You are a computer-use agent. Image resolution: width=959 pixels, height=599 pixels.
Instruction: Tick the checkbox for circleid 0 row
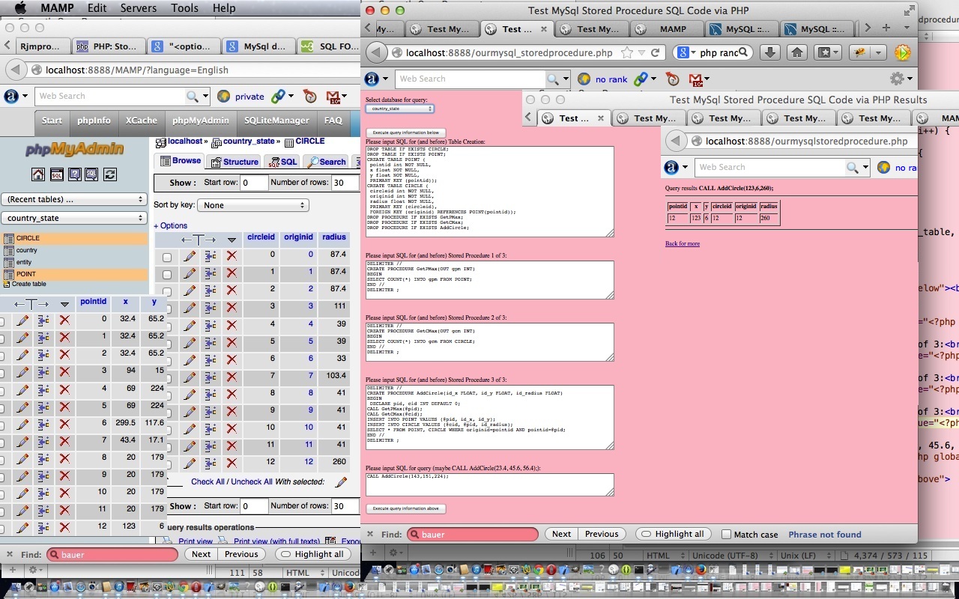click(x=167, y=257)
